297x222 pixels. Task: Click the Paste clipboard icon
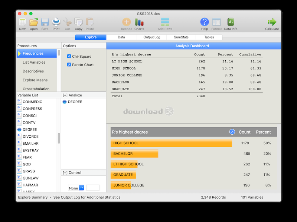pos(90,22)
